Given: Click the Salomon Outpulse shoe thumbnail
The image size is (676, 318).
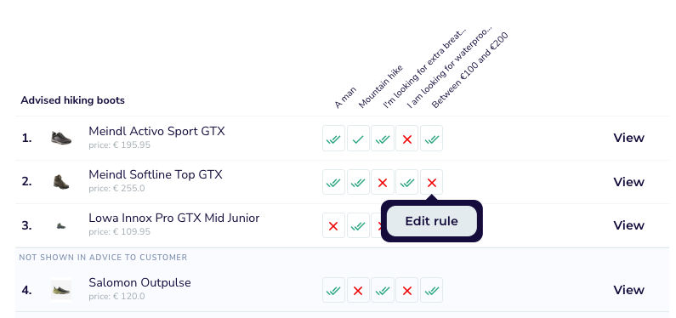Looking at the screenshot, I should pos(61,290).
